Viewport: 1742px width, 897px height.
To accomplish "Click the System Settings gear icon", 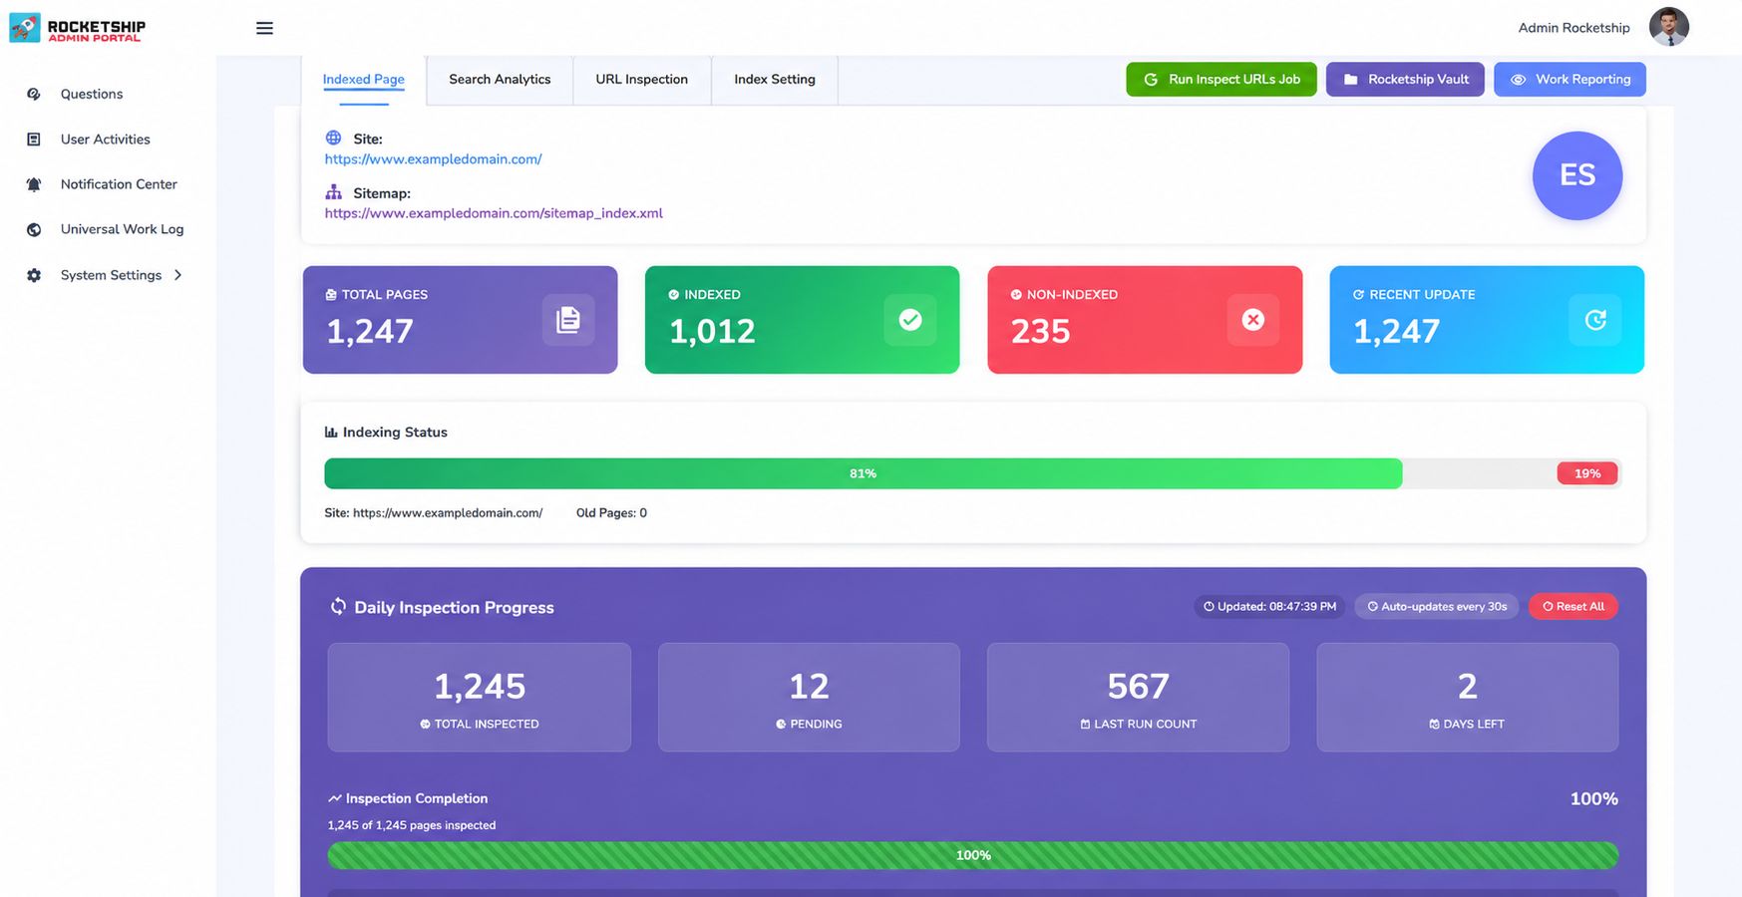I will pos(34,275).
